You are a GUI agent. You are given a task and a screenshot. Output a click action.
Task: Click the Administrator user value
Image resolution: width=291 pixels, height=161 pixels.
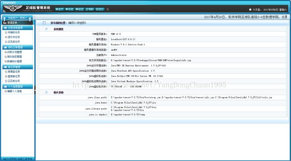pos(119,55)
